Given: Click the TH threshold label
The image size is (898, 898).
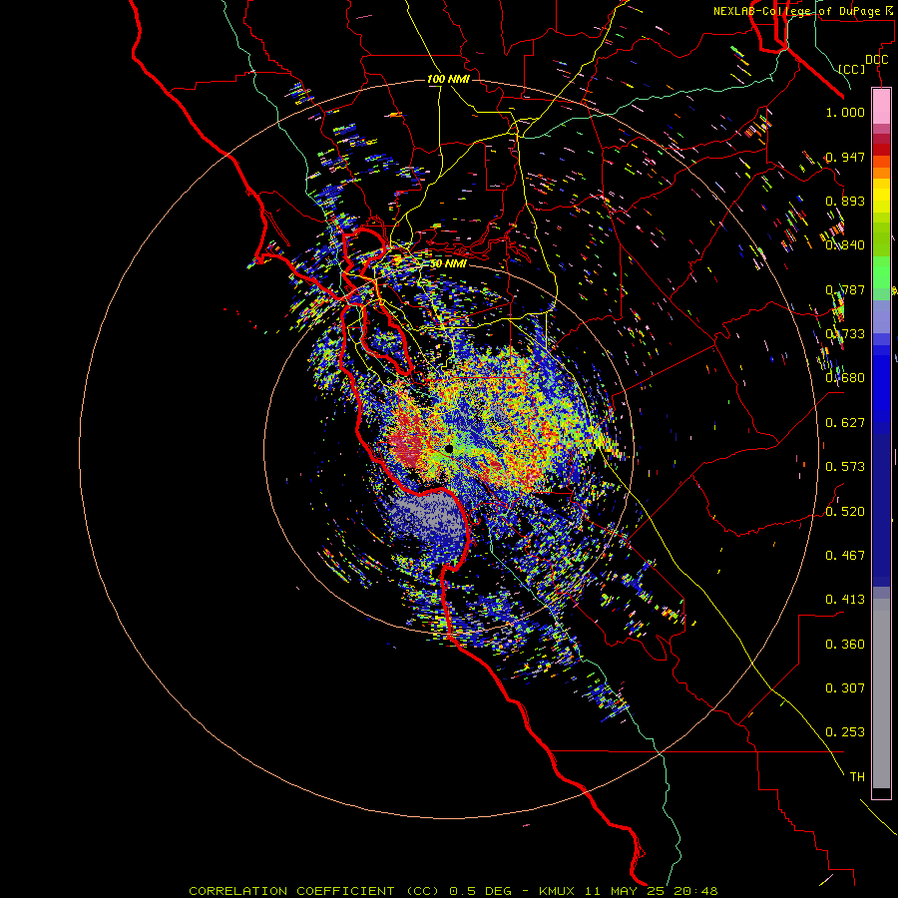Looking at the screenshot, I should coord(857,776).
